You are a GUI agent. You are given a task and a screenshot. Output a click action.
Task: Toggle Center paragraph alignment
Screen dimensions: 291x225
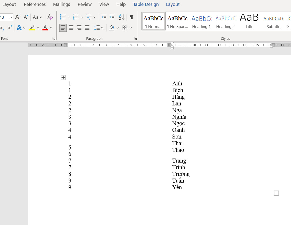click(x=71, y=28)
